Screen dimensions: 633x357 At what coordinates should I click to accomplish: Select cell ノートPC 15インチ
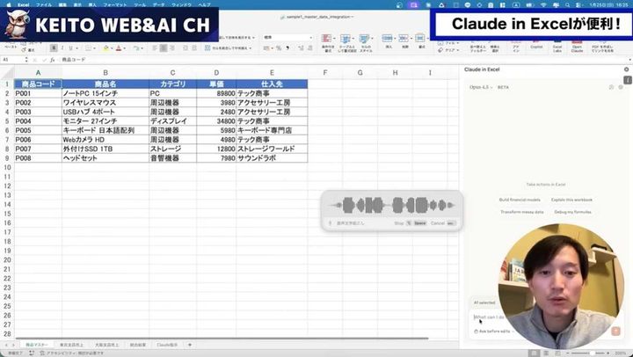(105, 93)
